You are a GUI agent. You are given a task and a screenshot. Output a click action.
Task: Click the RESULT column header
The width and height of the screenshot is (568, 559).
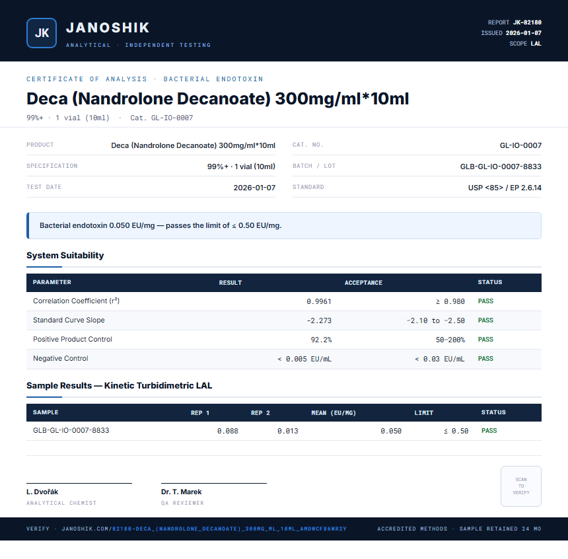pyautogui.click(x=231, y=283)
